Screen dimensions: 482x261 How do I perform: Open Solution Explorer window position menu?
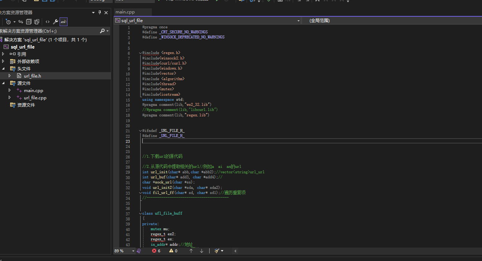pyautogui.click(x=93, y=13)
